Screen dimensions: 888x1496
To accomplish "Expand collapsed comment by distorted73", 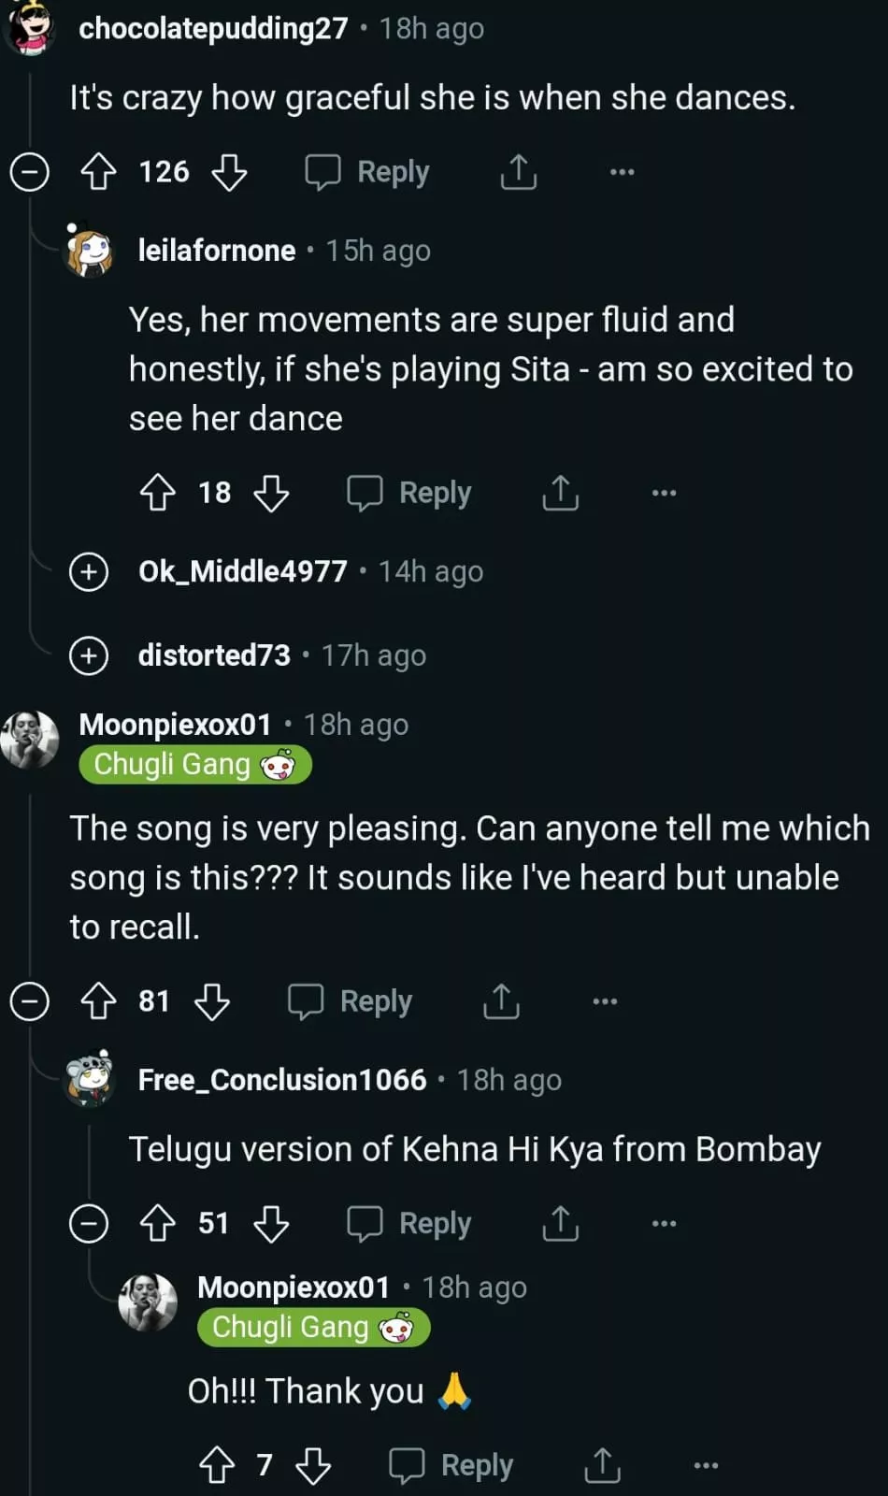I will [89, 655].
